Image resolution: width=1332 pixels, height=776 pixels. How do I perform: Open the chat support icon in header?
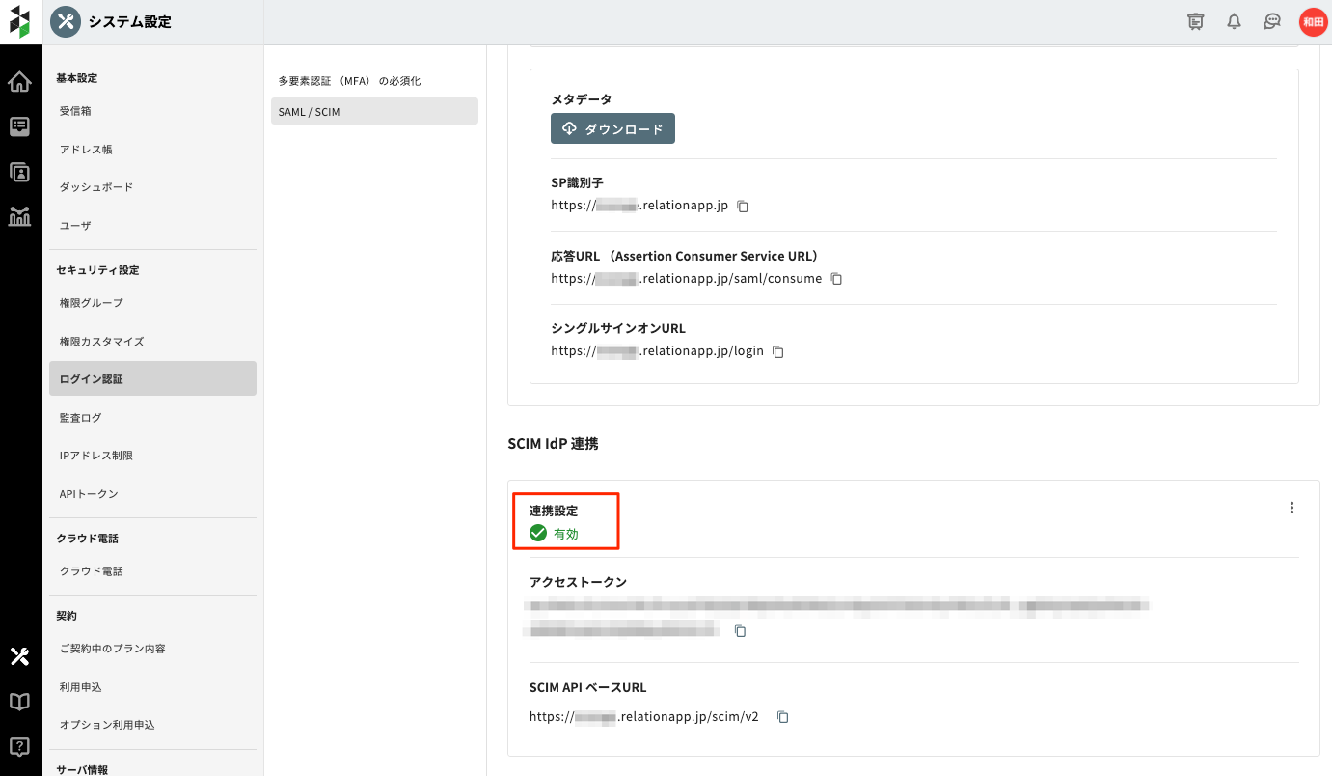(1272, 21)
